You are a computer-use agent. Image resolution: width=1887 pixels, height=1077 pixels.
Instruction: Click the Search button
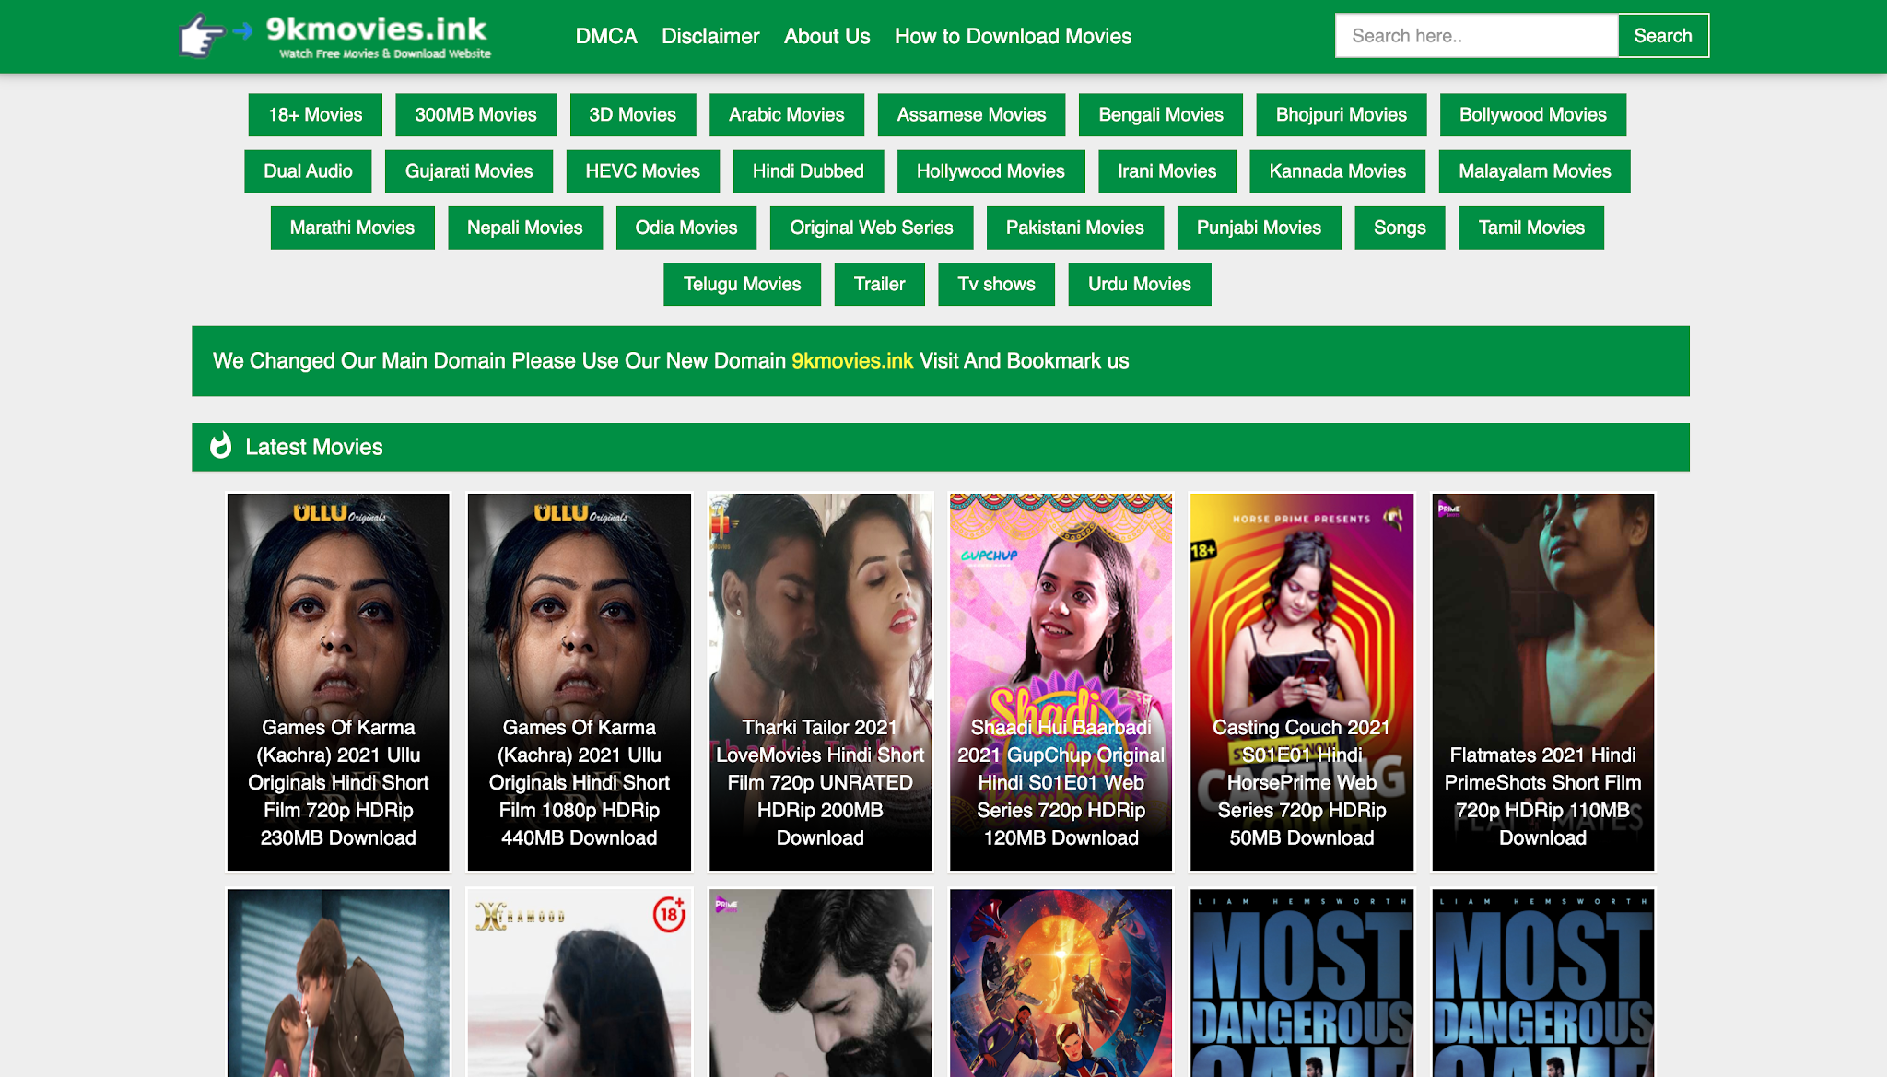pos(1663,36)
